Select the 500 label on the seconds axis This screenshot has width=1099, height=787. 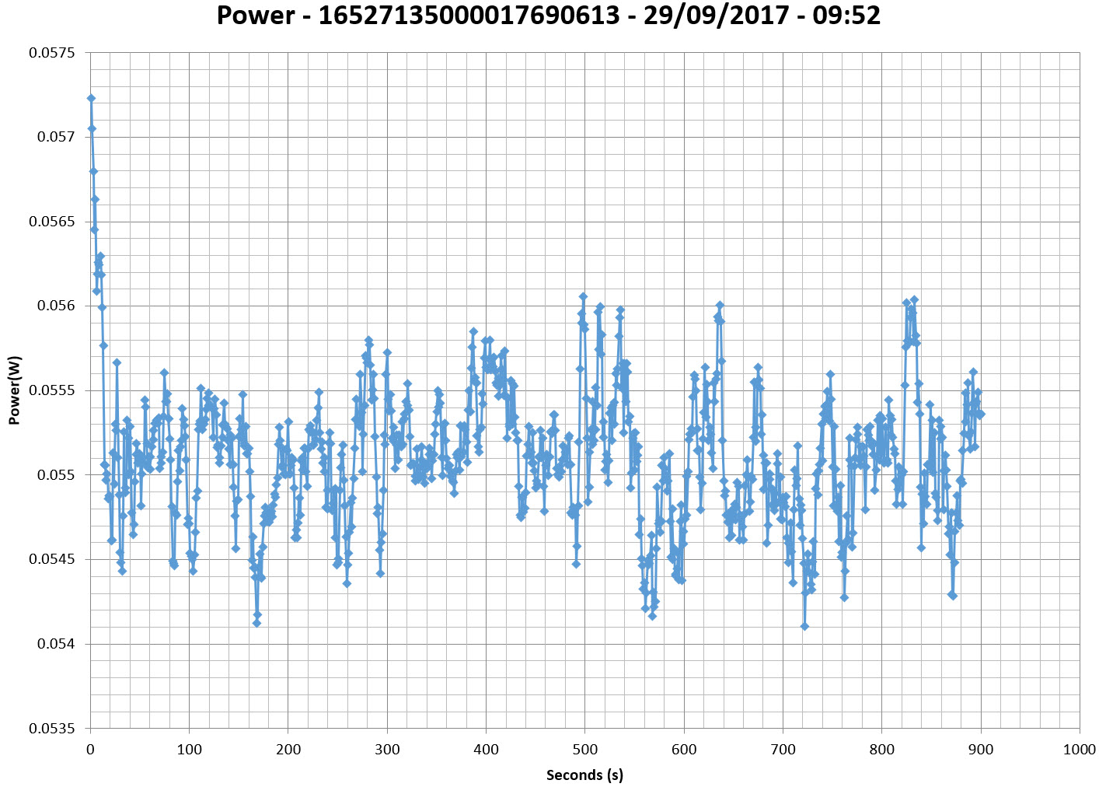coord(585,750)
